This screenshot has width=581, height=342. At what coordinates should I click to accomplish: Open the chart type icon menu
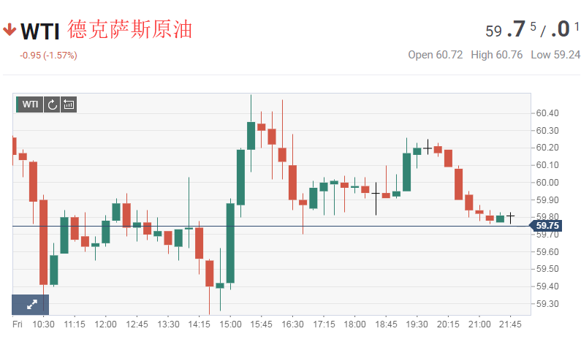pos(69,104)
